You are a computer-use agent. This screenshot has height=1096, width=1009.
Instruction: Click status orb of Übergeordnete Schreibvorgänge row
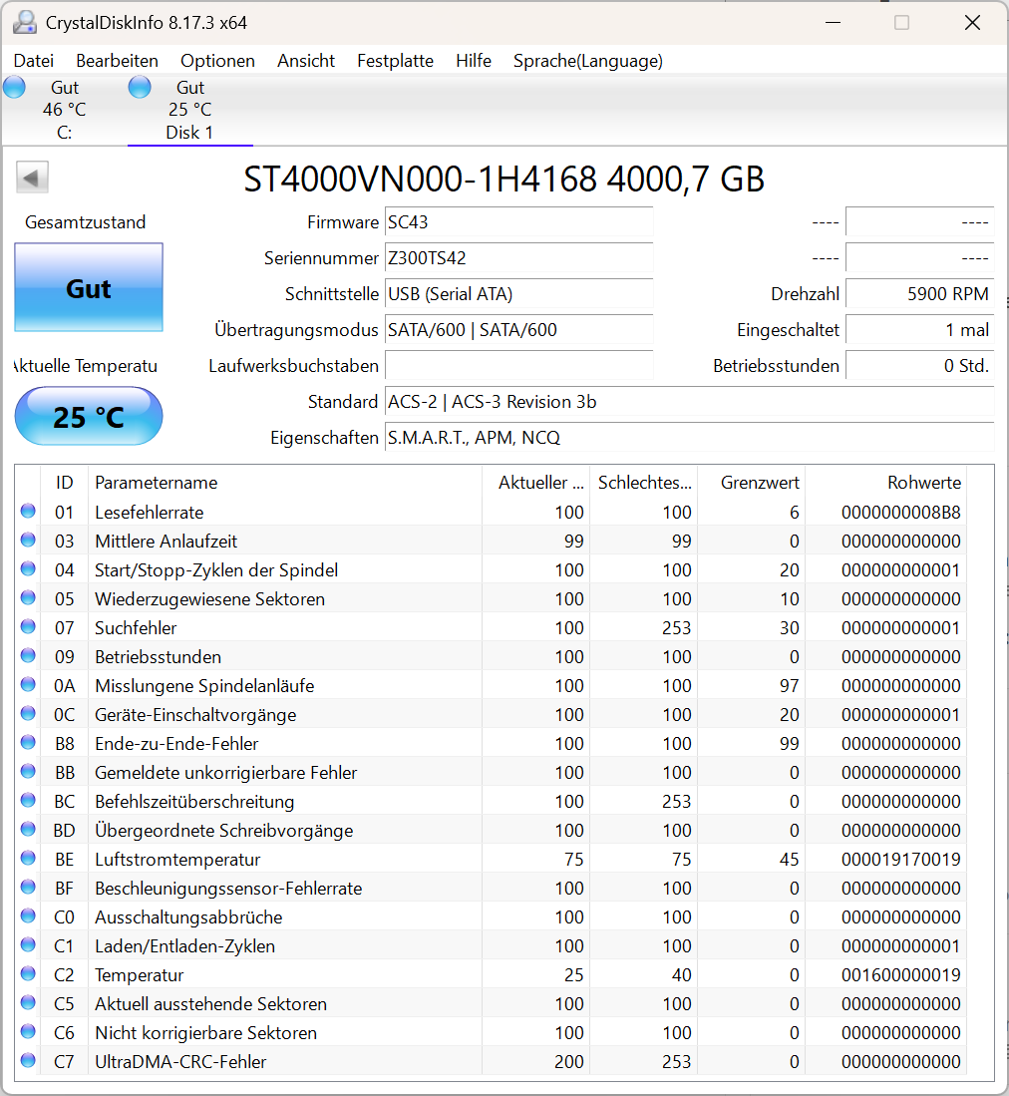[28, 829]
